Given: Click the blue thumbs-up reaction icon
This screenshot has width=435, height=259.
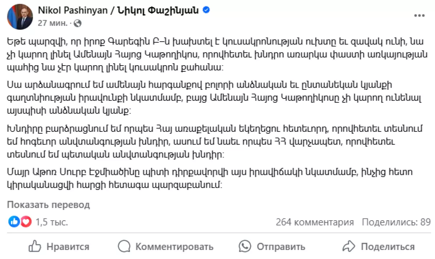Looking at the screenshot, I should [x=14, y=222].
